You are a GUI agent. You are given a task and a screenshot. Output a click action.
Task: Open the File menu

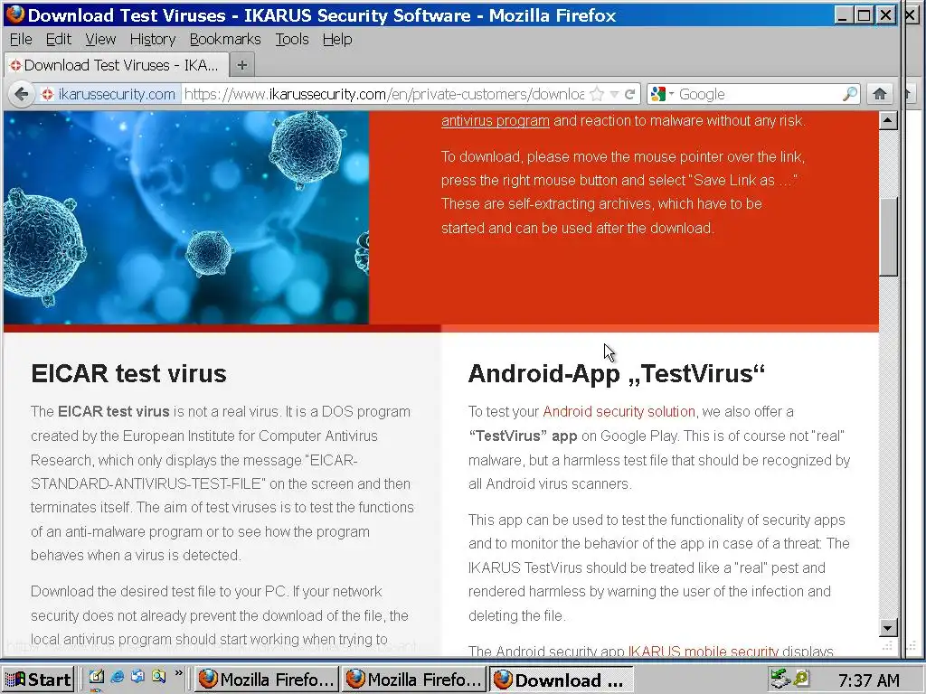22,39
